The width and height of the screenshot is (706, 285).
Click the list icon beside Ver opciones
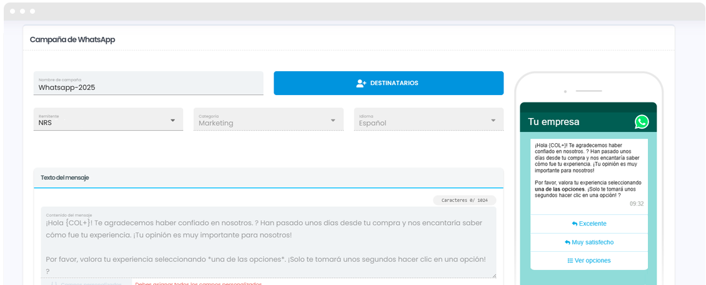point(570,261)
